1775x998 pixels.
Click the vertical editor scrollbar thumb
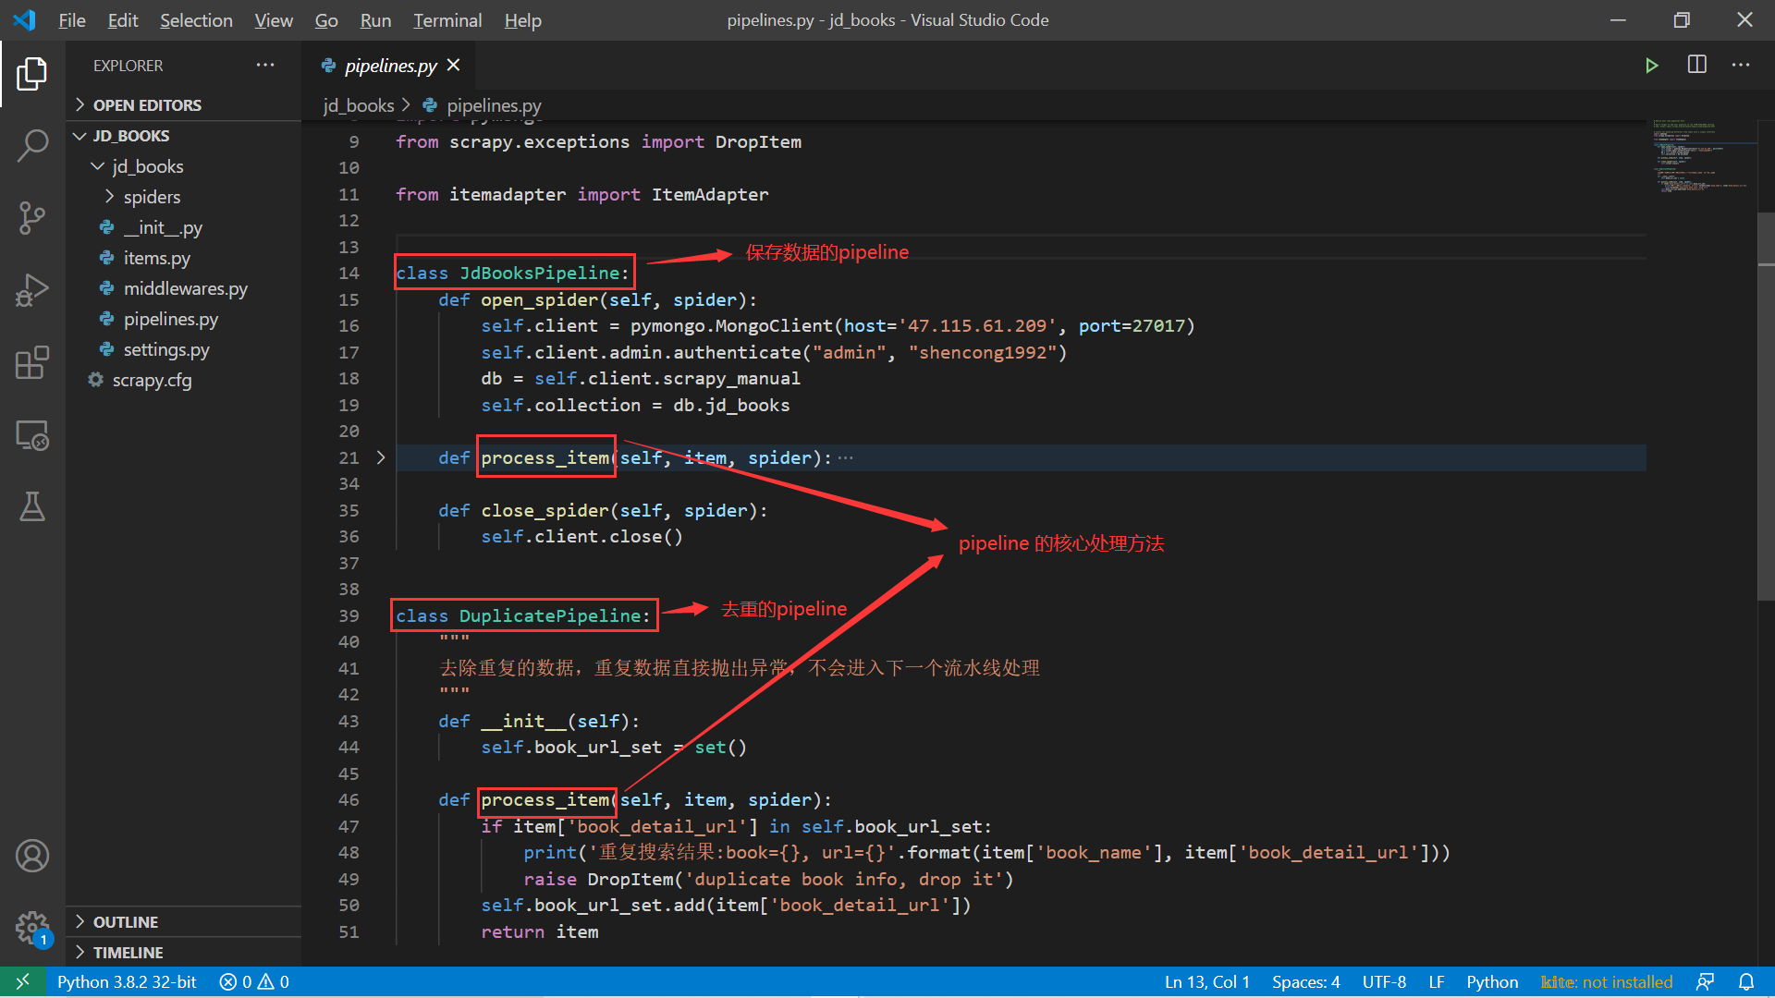(x=1766, y=407)
